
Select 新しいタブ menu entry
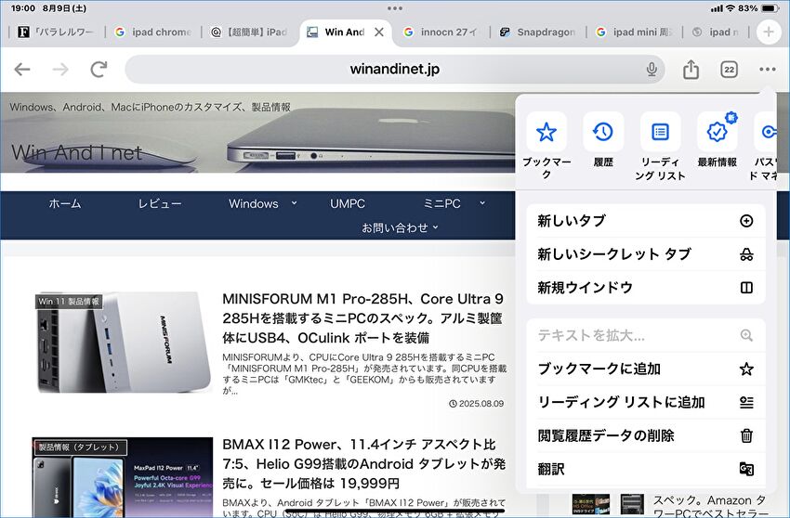coord(645,221)
